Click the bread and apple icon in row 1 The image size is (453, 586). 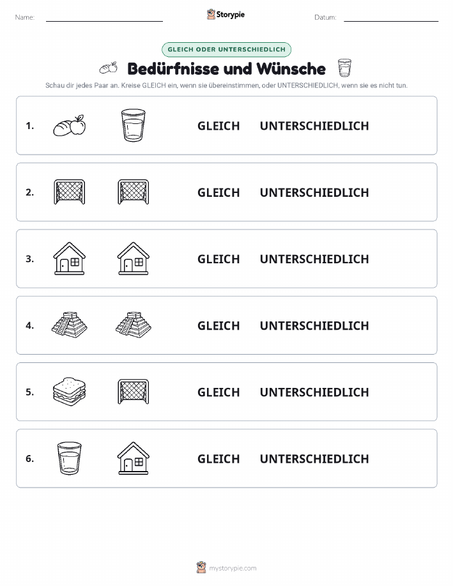[x=70, y=125]
